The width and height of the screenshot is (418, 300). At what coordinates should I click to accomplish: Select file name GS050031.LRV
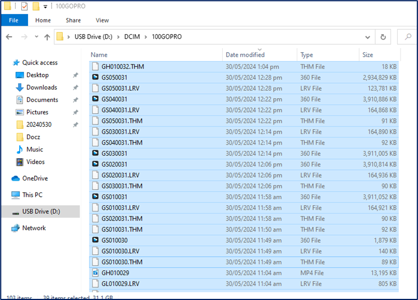tap(121, 89)
